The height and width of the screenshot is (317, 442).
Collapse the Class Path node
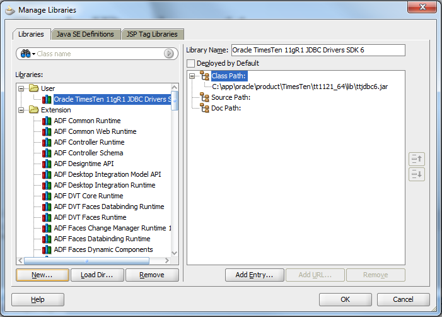192,76
